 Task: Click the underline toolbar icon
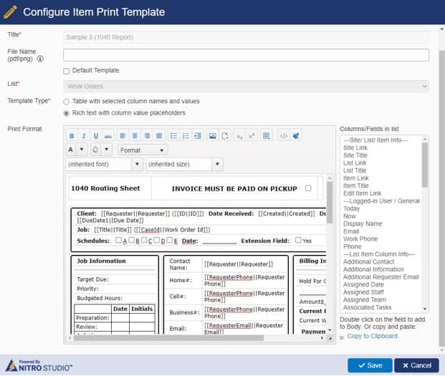(96, 135)
